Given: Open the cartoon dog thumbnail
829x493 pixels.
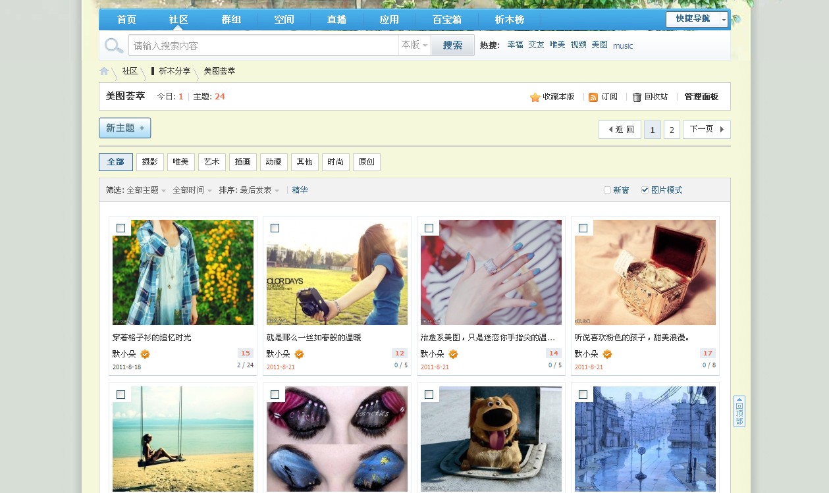Looking at the screenshot, I should click(491, 439).
